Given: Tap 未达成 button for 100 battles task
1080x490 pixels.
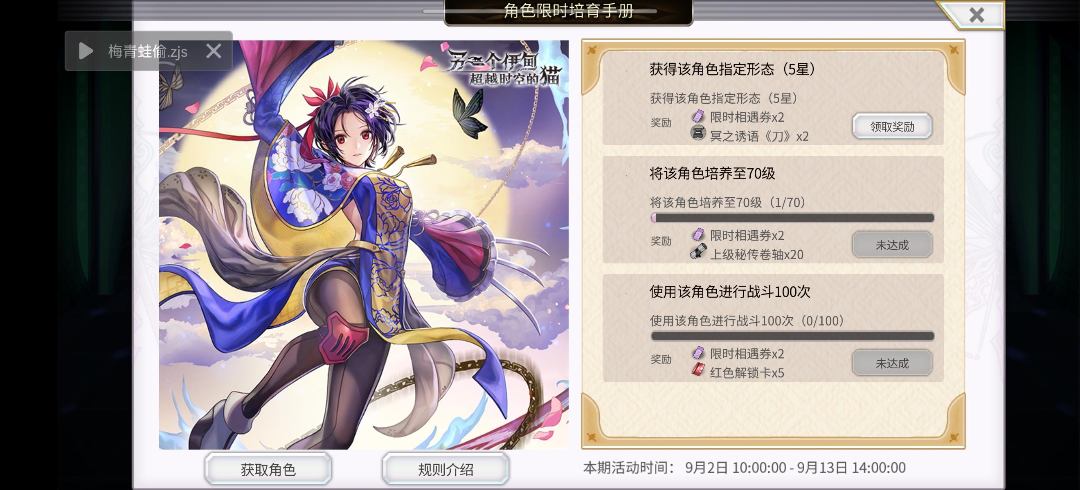Looking at the screenshot, I should [892, 363].
